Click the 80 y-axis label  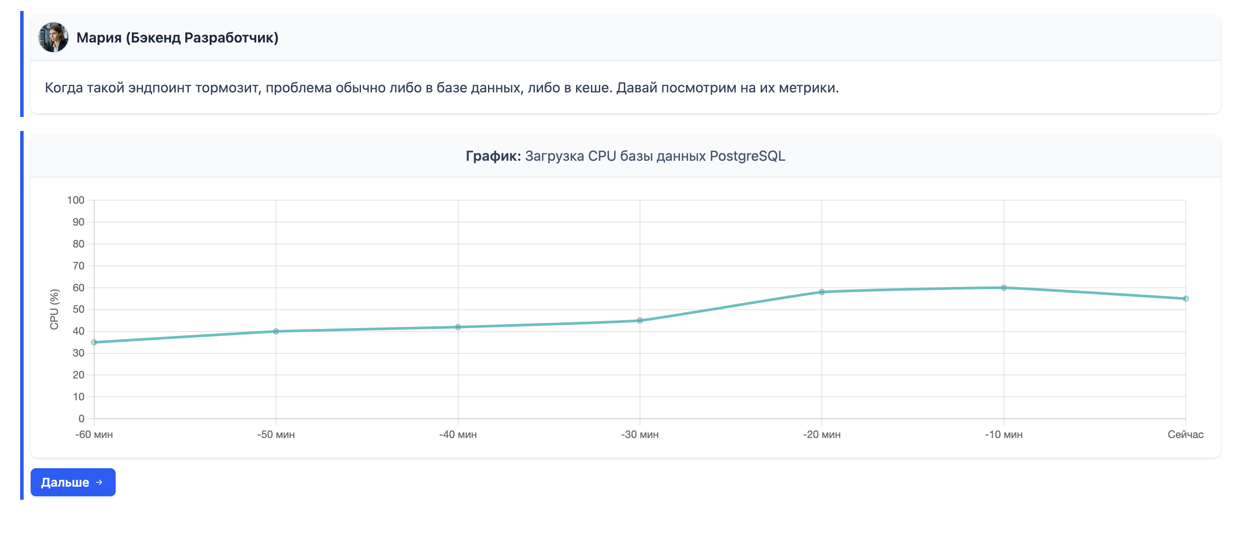(x=78, y=244)
